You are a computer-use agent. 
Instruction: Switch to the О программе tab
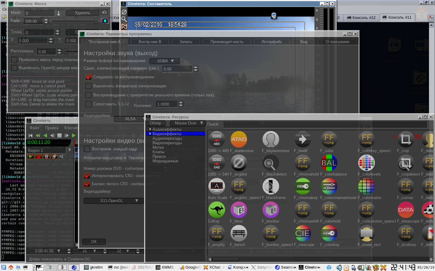(x=337, y=42)
